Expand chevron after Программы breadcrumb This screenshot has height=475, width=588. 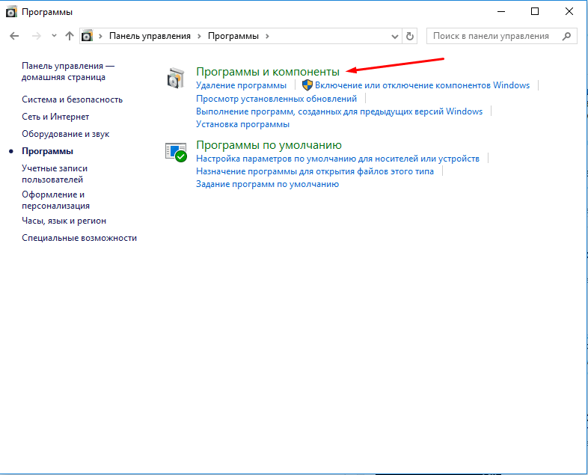[267, 36]
